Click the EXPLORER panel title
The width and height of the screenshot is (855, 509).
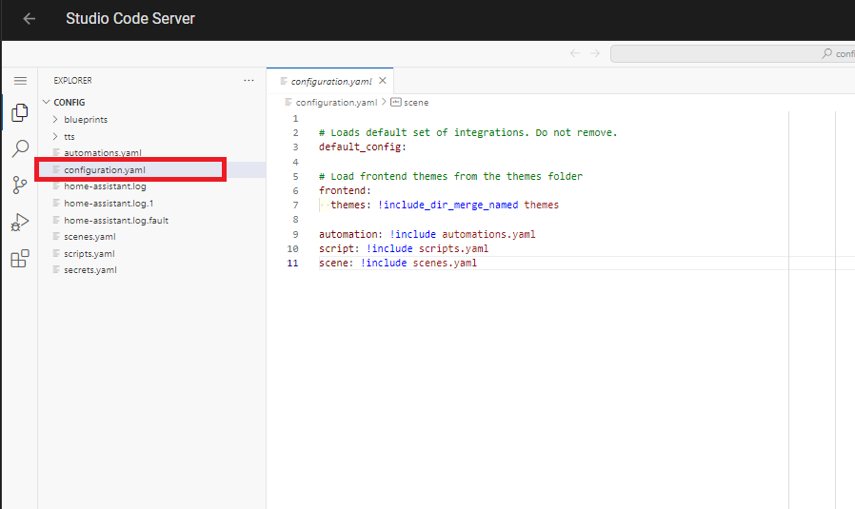pos(72,80)
